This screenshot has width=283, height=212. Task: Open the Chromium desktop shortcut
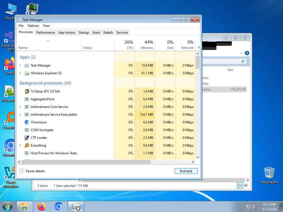[x=9, y=147]
